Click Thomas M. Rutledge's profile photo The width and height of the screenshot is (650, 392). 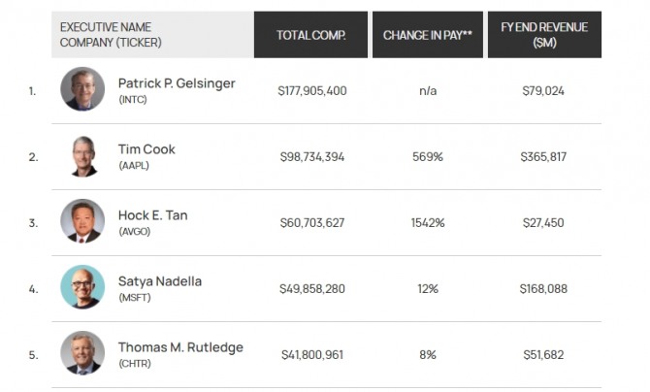click(x=82, y=353)
